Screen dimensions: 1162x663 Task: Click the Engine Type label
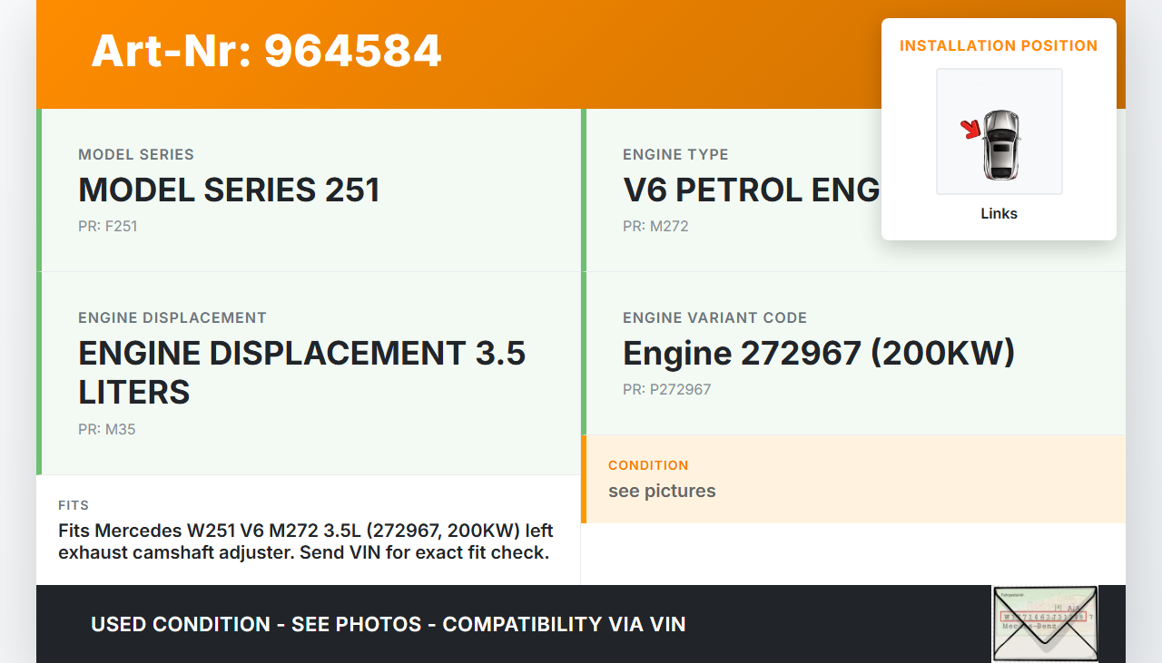675,154
